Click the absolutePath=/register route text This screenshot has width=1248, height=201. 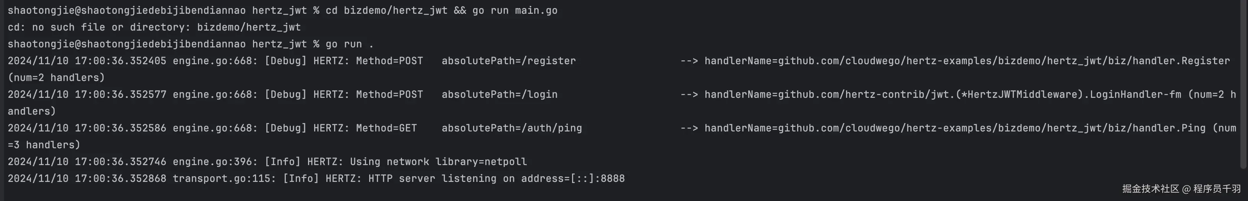(509, 61)
